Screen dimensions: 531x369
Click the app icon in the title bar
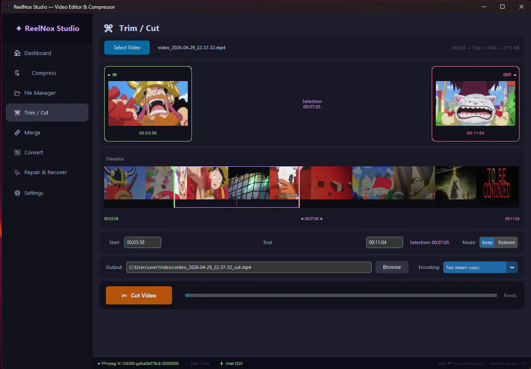coord(8,7)
